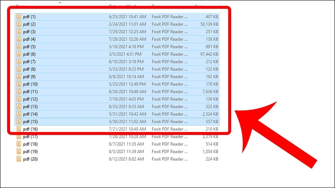Select file name pdf (7)
This screenshot has height=188, width=335.
point(29,61)
